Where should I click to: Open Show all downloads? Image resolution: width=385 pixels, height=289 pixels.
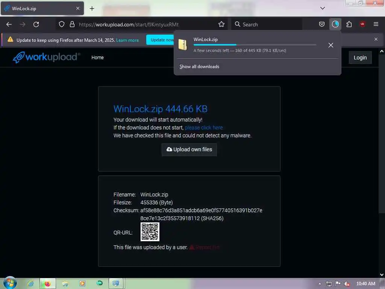[199, 67]
